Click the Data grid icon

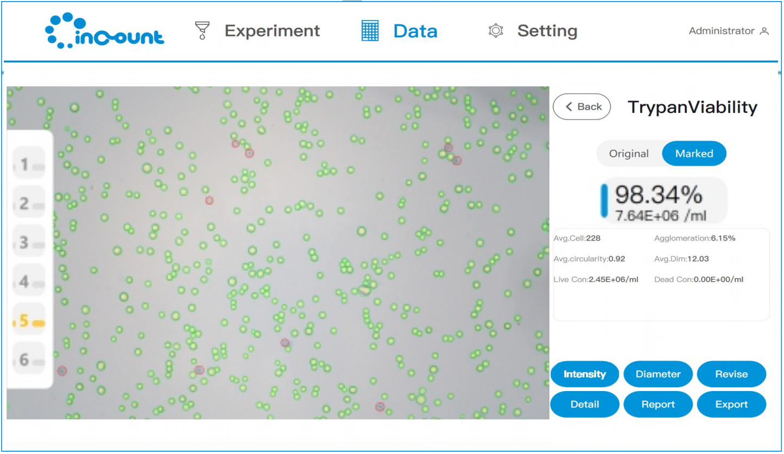pyautogui.click(x=370, y=31)
